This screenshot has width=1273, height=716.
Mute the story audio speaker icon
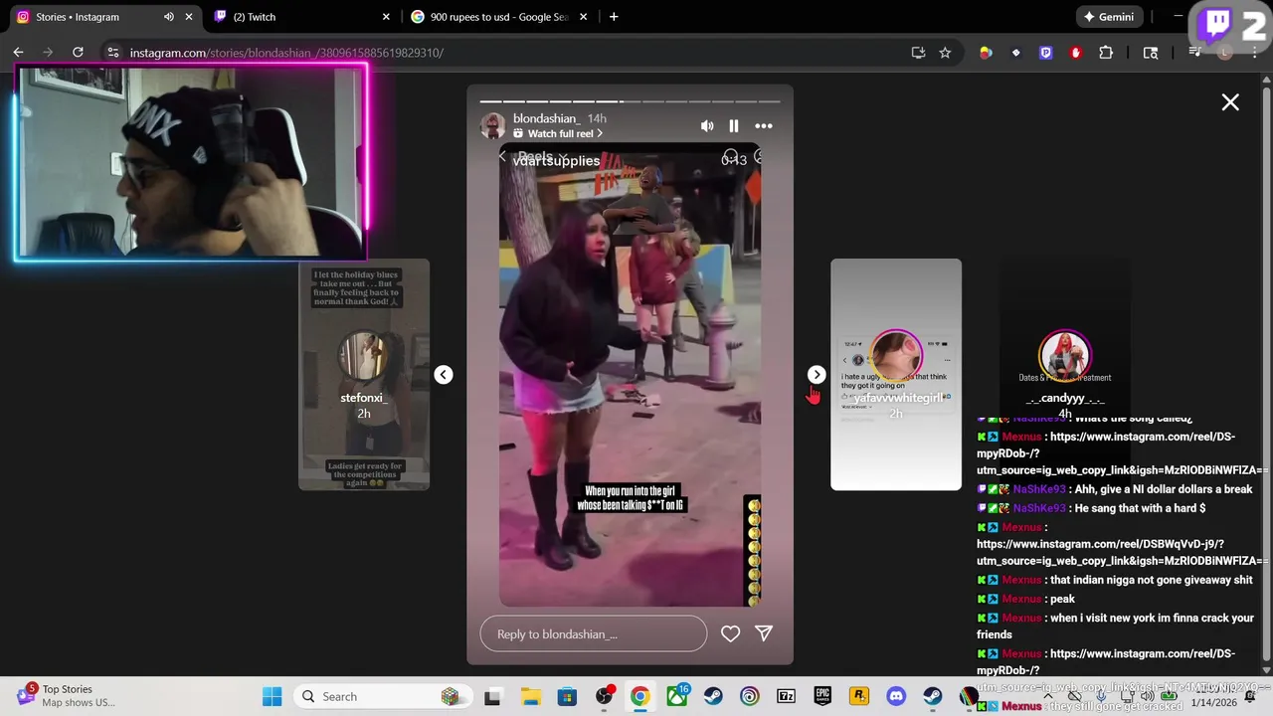(707, 126)
